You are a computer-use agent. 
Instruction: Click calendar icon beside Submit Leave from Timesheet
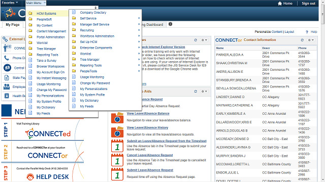pyautogui.click(x=117, y=146)
